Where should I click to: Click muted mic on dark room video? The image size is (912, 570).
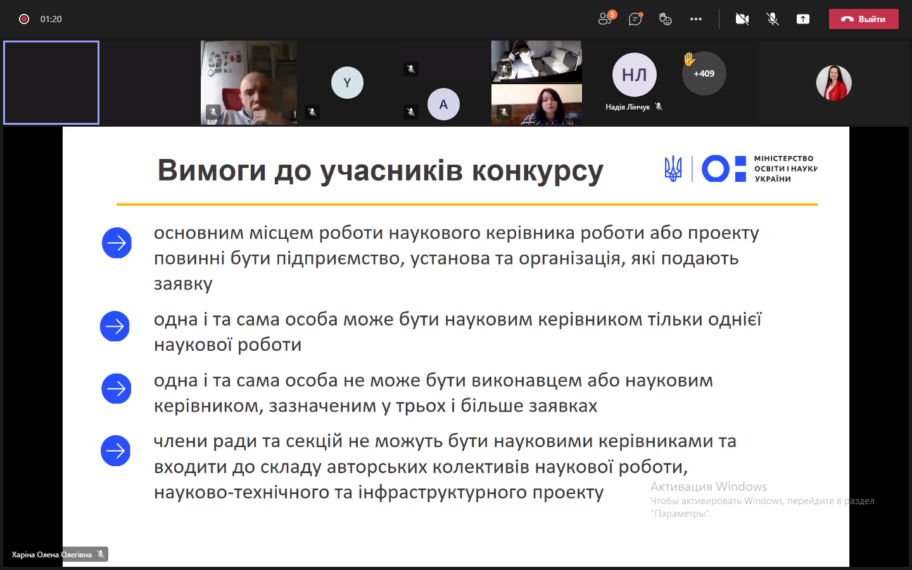pyautogui.click(x=505, y=69)
